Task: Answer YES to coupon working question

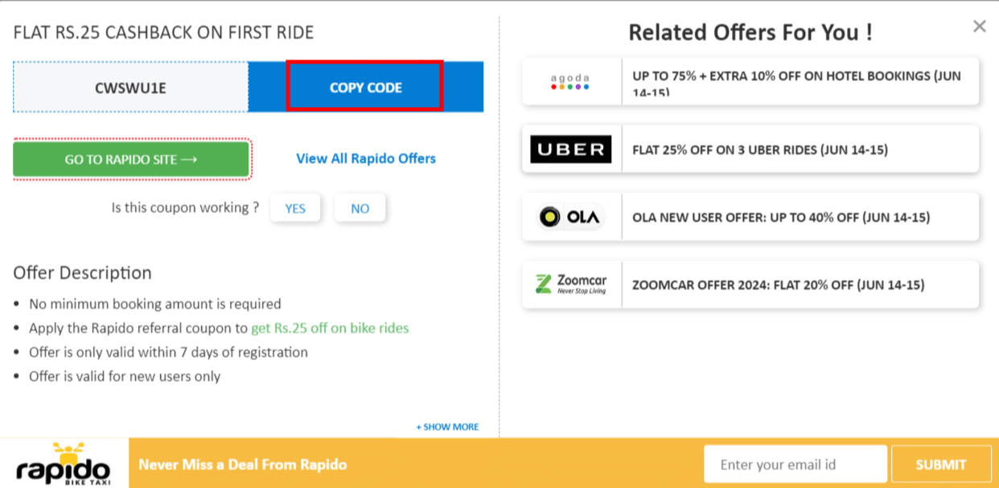Action: point(295,207)
